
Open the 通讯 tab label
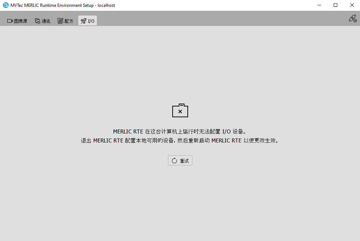46,21
